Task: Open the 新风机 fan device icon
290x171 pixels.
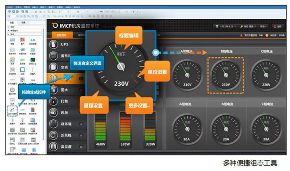Action: point(53,135)
